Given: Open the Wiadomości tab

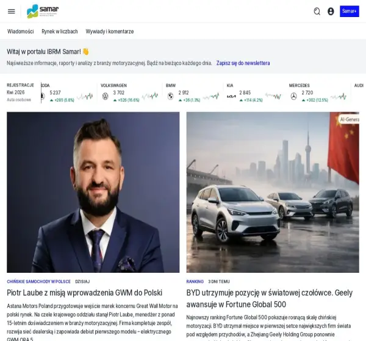Looking at the screenshot, I should 21,32.
